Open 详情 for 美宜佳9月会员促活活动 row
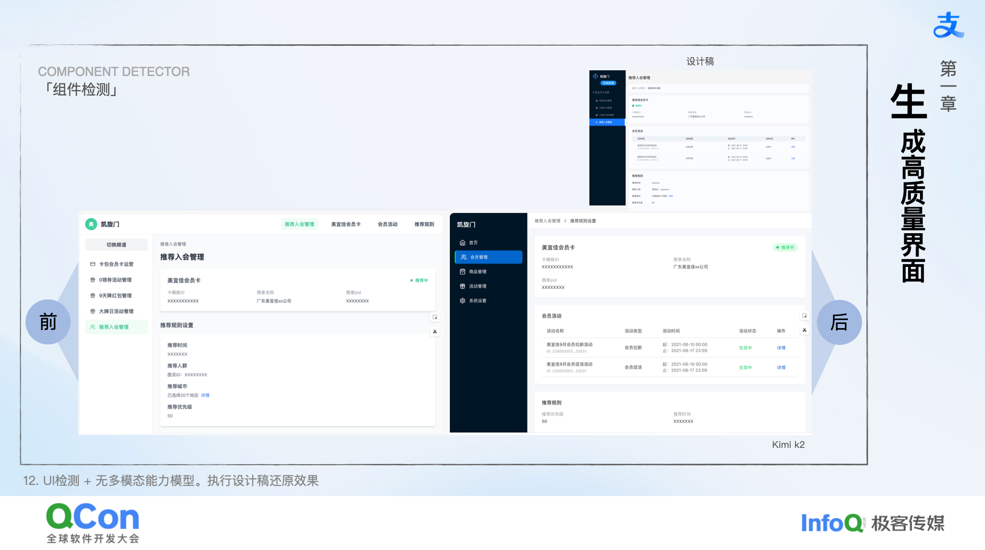This screenshot has height=550, width=985. coord(781,367)
